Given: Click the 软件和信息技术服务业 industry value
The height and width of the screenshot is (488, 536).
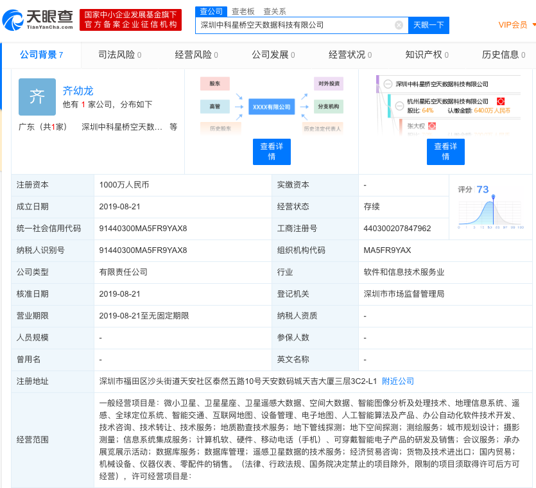Looking at the screenshot, I should tap(404, 272).
